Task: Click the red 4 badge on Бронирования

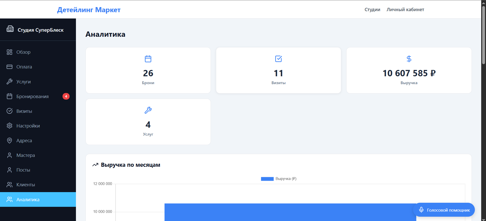Action: [x=66, y=96]
